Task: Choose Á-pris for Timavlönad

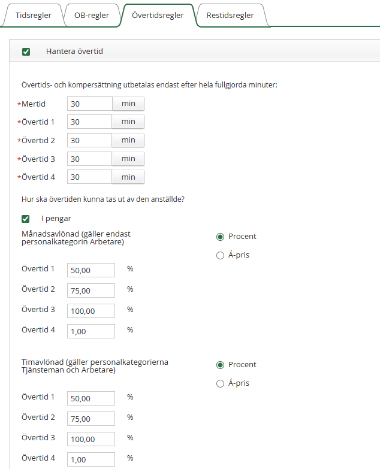Action: tap(220, 383)
